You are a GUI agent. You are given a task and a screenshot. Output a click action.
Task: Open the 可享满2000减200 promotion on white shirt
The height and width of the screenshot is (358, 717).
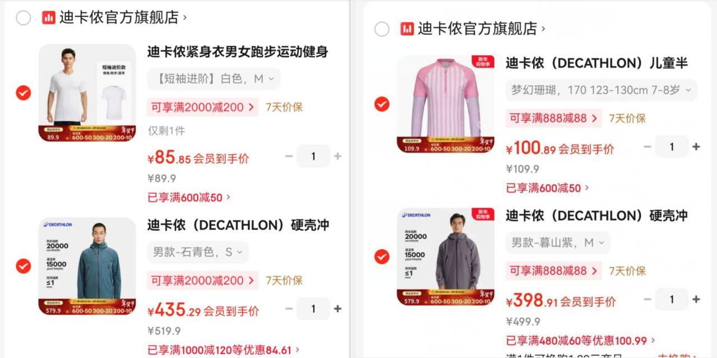[203, 107]
